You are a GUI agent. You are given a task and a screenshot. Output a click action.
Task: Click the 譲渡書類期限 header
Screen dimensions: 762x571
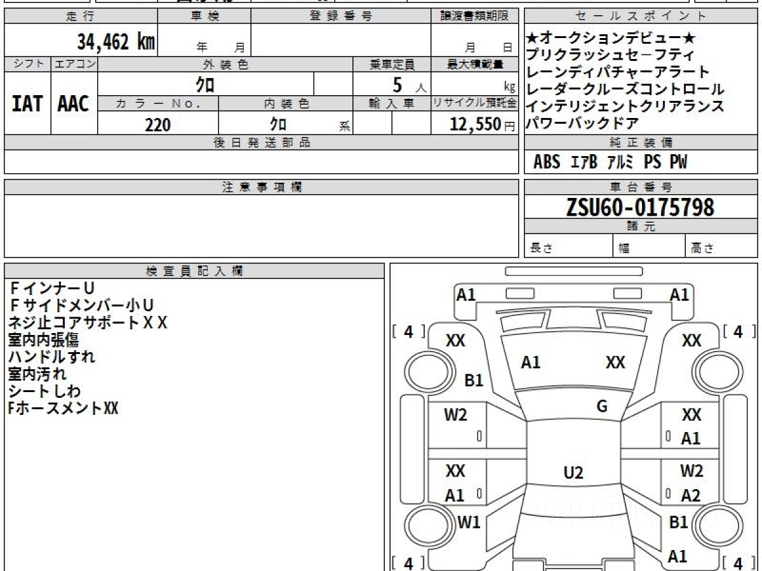click(474, 16)
